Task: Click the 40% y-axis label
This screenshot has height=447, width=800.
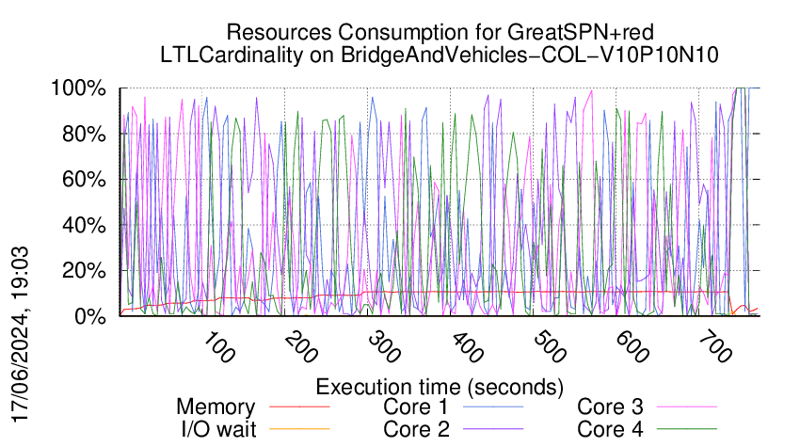Action: click(84, 225)
